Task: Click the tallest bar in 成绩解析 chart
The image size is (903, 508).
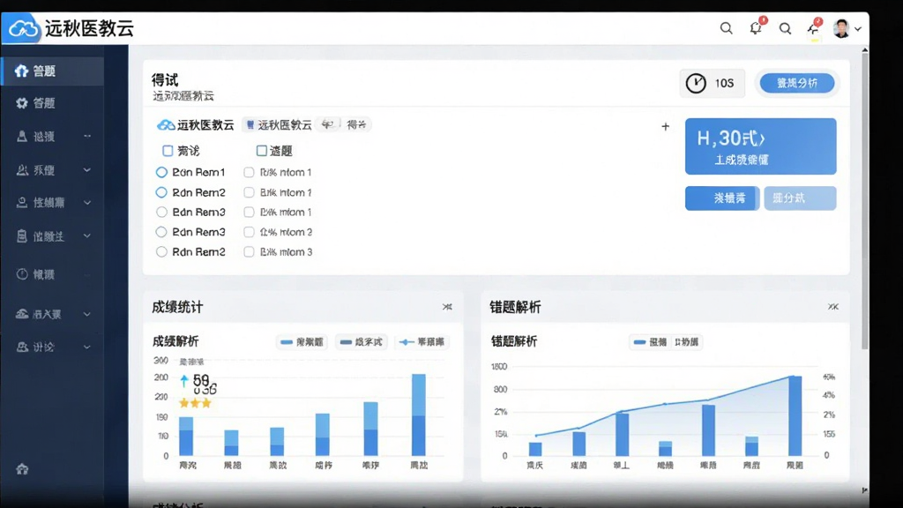Action: 419,415
